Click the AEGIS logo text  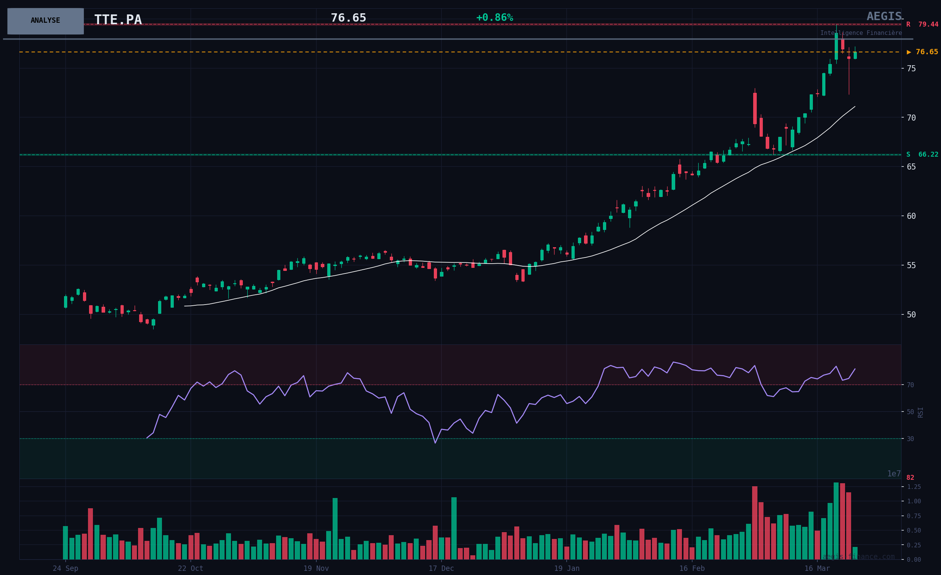(884, 16)
